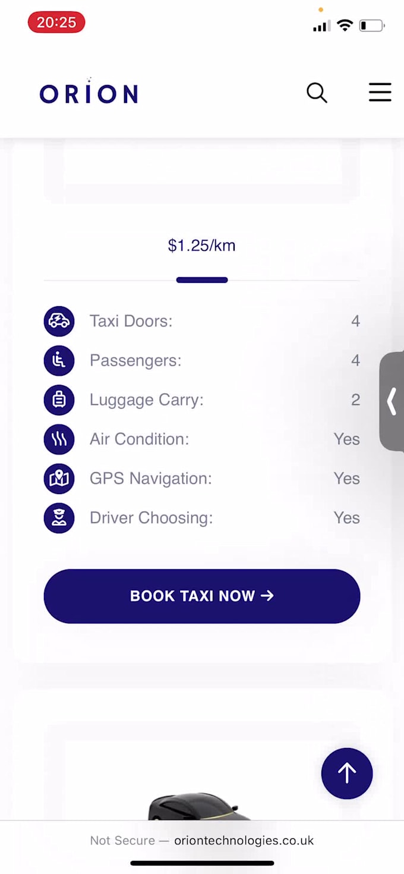Click the $1.25/km price text

click(202, 246)
